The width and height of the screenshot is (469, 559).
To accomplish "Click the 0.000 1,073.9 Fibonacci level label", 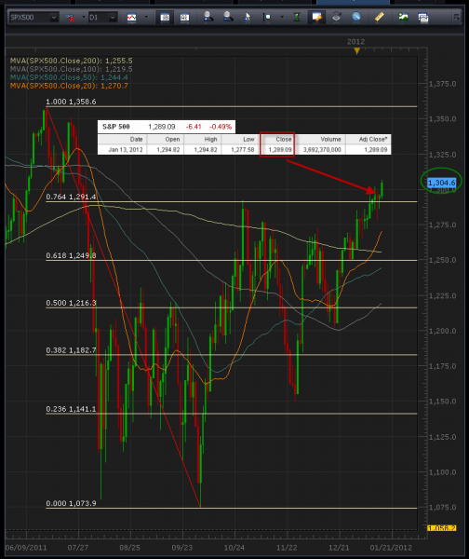I will (x=71, y=503).
